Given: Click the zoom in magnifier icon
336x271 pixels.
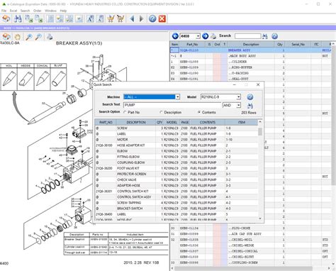Looking at the screenshot, I should coord(29,37).
